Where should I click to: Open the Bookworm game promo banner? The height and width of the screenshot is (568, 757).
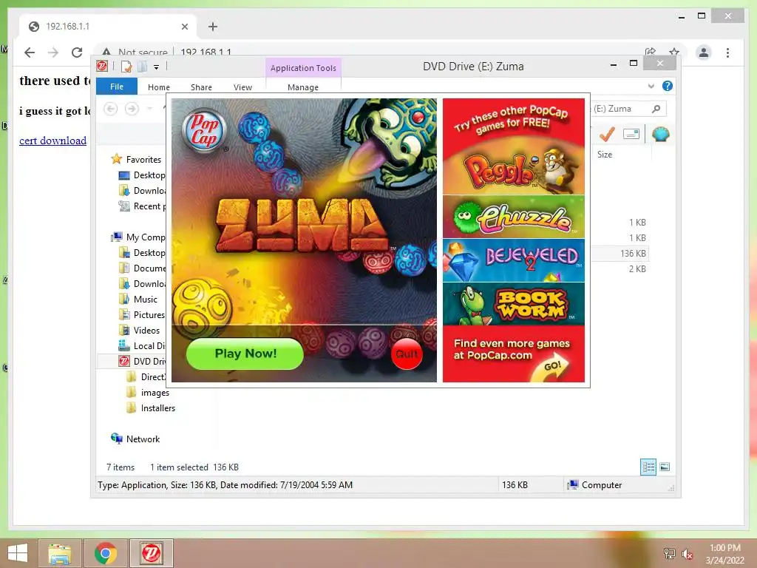[514, 304]
